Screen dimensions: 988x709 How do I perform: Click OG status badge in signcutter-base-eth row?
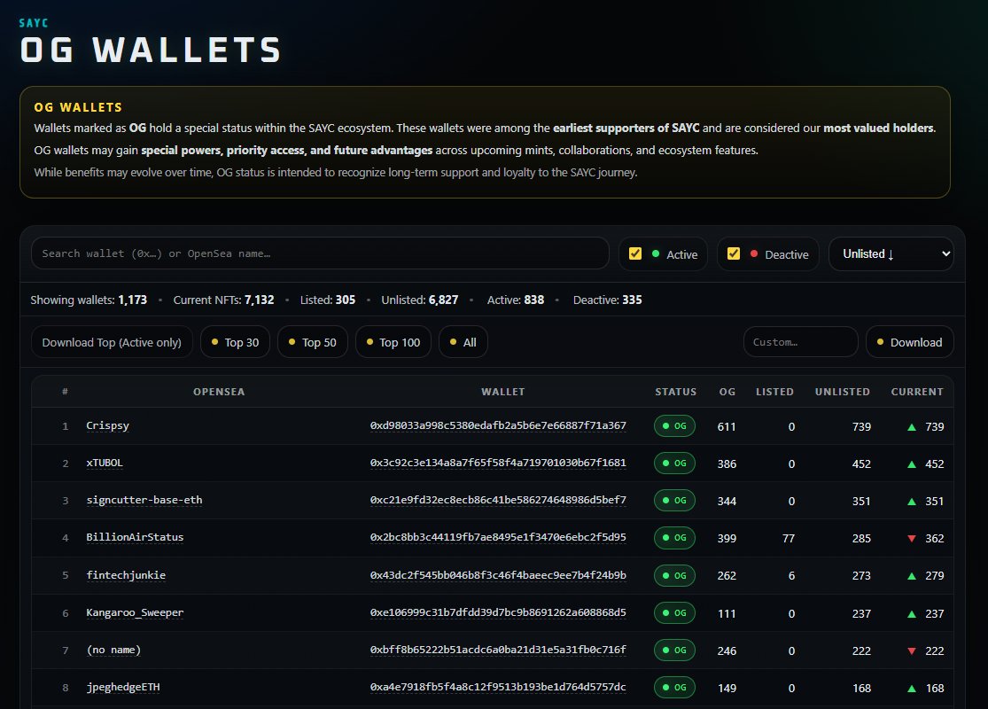pyautogui.click(x=675, y=501)
